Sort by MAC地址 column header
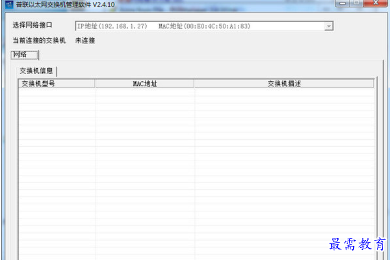This screenshot has height=260, width=390. pos(145,84)
